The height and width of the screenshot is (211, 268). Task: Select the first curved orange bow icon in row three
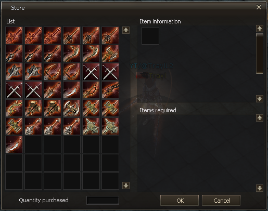(x=53, y=72)
